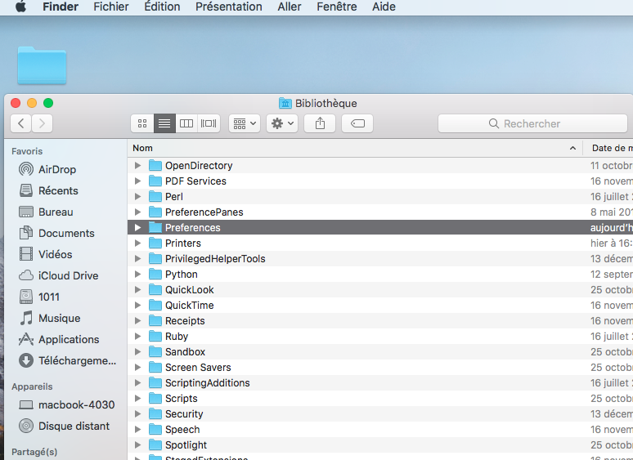The width and height of the screenshot is (633, 460).
Task: Open iCloud Drive in the sidebar
Action: [x=59, y=276]
